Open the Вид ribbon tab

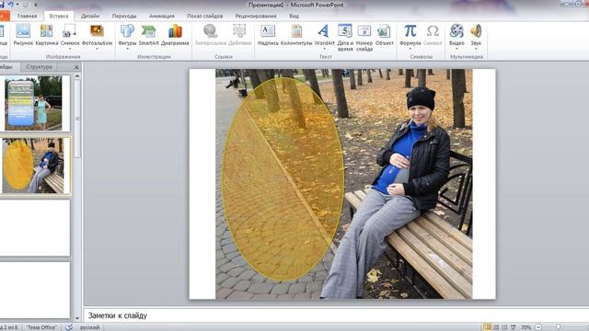coord(294,16)
